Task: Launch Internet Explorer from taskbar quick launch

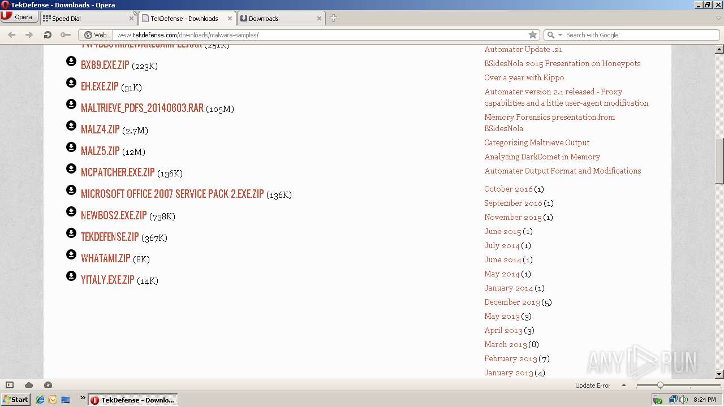Action: pos(40,400)
